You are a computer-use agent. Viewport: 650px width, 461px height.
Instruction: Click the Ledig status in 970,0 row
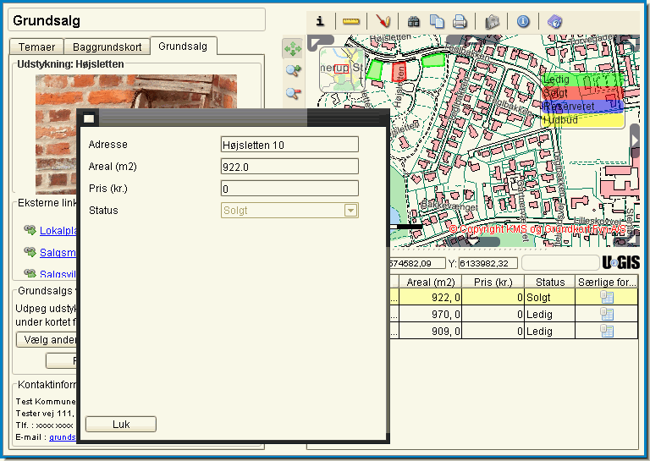pos(549,315)
